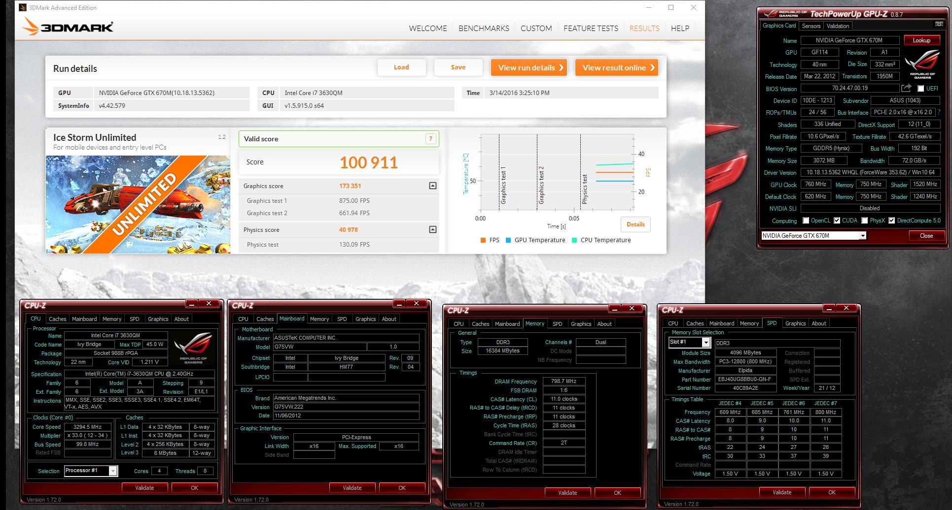This screenshot has width=952, height=510.
Task: Click the BIOS version share icon in GPU-Z
Action: pyautogui.click(x=906, y=88)
